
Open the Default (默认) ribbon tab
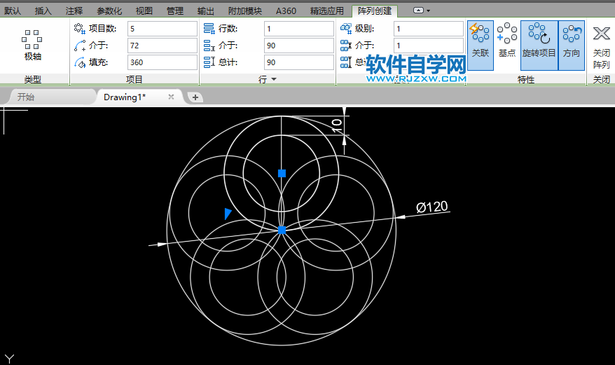click(x=13, y=11)
